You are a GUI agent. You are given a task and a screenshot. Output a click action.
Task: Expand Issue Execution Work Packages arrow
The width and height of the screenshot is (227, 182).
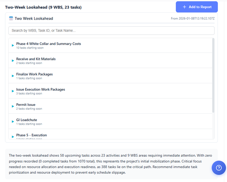[x=13, y=91]
